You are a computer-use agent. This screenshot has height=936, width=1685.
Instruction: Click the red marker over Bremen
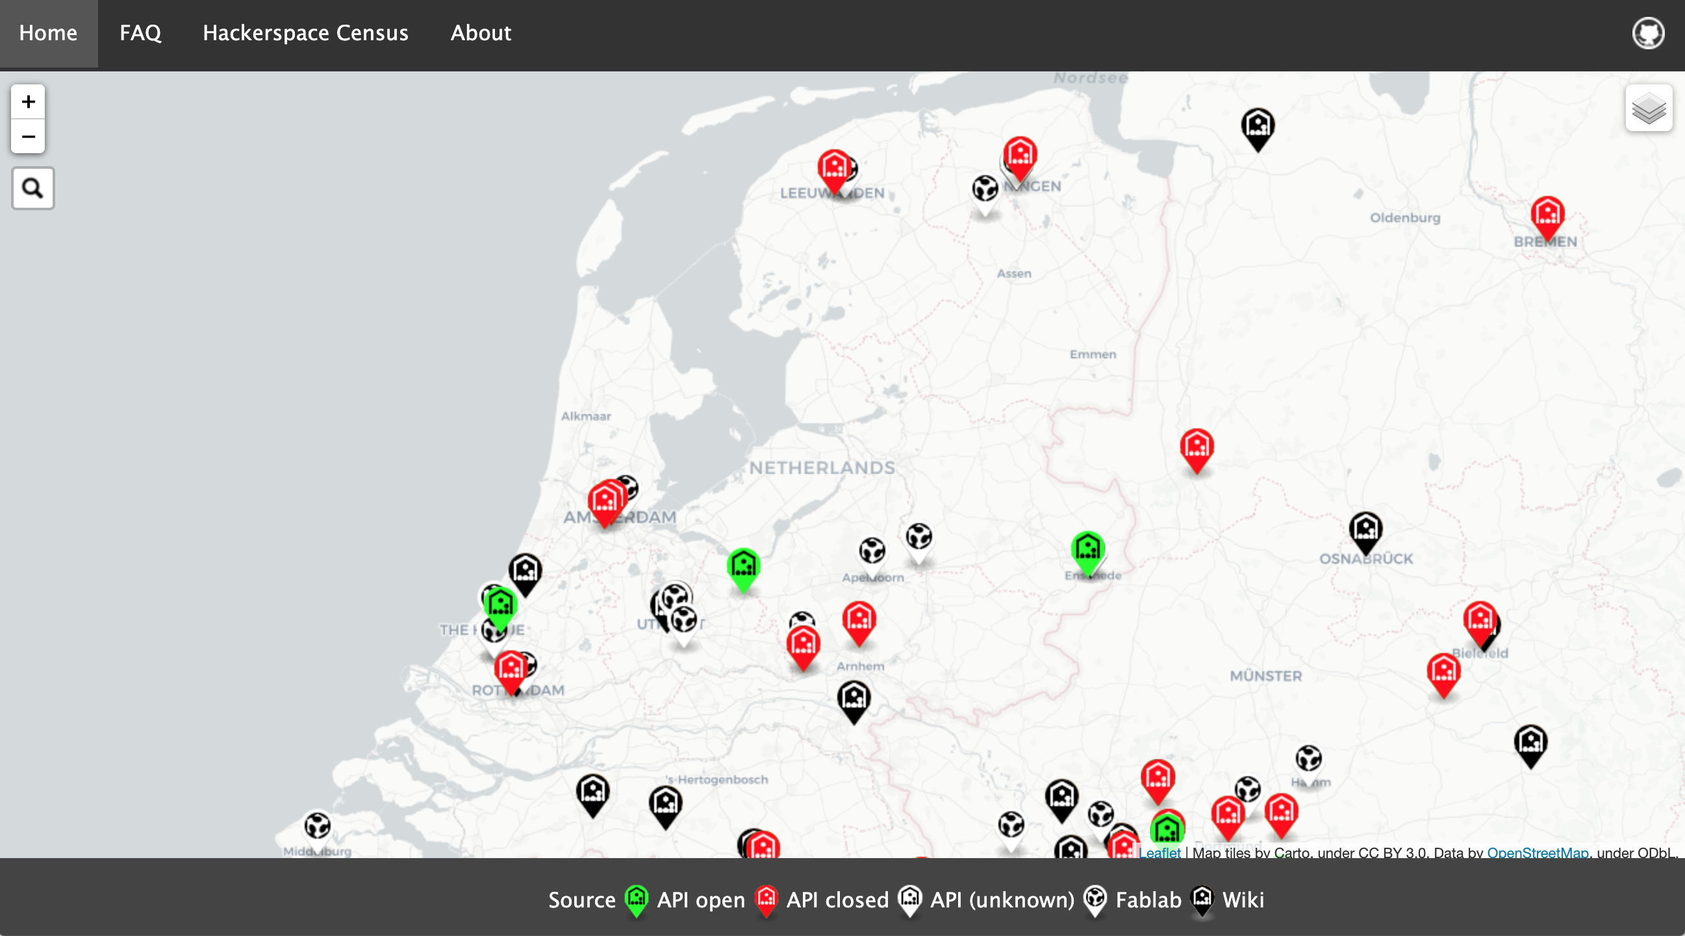point(1547,214)
